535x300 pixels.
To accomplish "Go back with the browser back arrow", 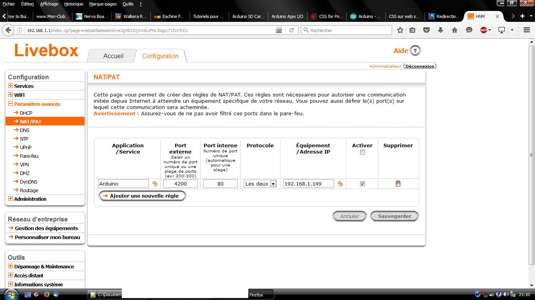I will click(x=7, y=30).
